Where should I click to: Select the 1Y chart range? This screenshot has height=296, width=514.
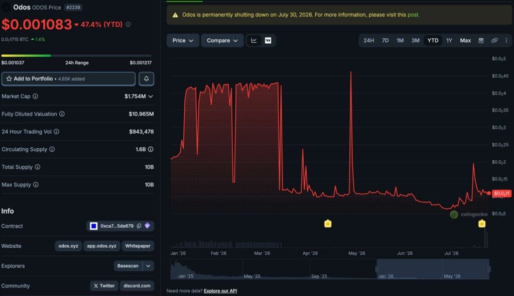449,40
